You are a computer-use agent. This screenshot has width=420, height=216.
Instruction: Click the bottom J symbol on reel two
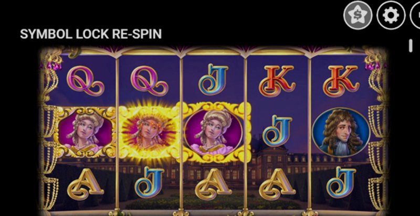[150, 182]
